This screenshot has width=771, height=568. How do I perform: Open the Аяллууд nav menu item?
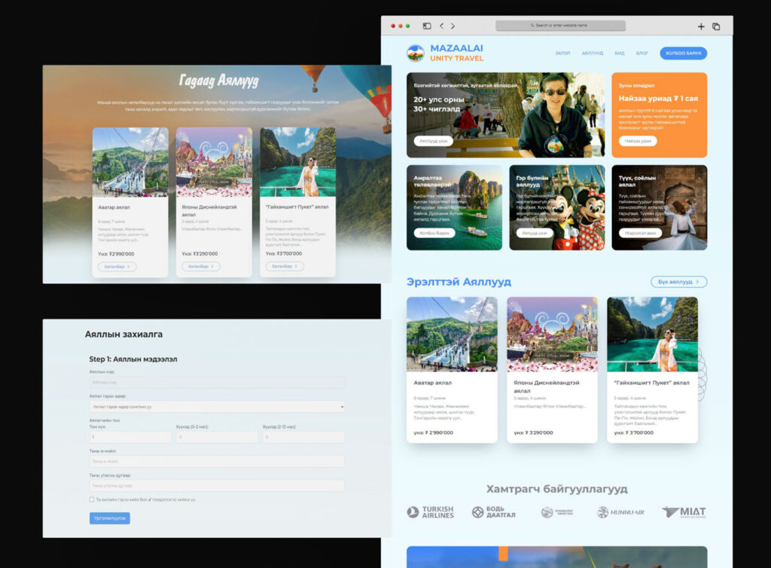pos(592,53)
